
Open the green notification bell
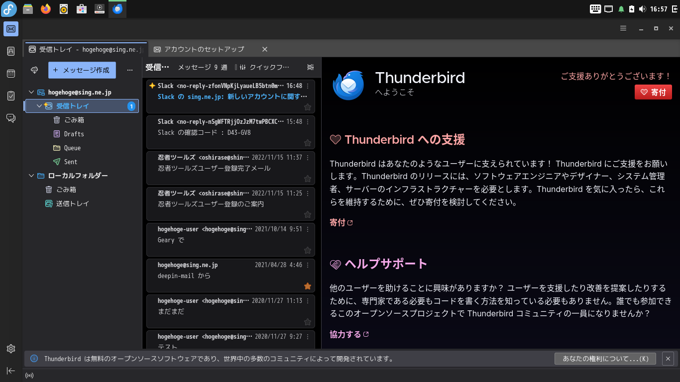621,9
